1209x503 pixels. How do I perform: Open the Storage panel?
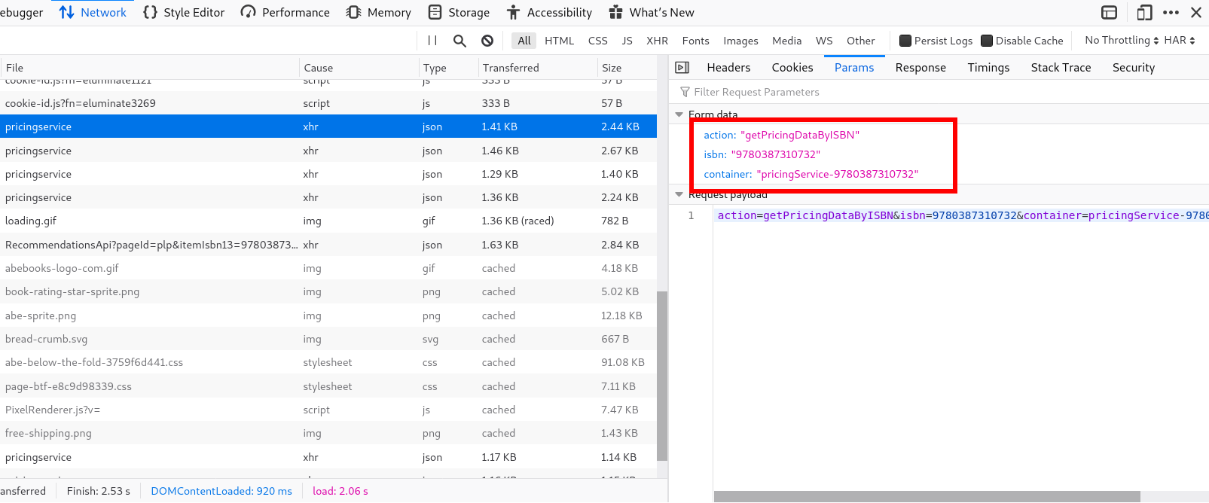tap(459, 12)
